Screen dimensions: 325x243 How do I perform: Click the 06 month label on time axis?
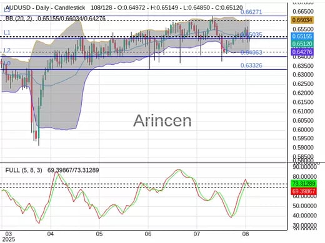point(148,234)
